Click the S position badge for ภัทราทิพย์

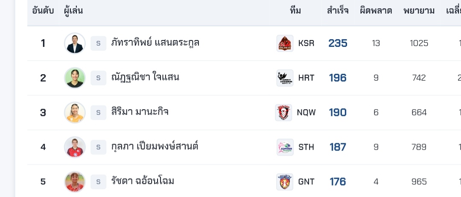coord(98,43)
